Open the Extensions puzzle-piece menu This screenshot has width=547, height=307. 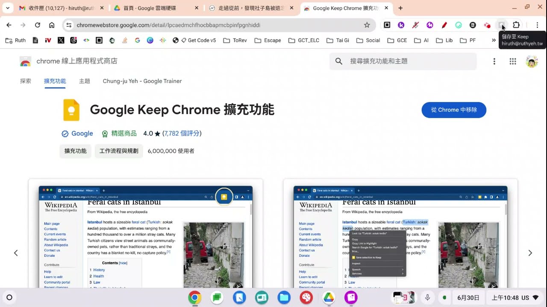[x=516, y=25]
